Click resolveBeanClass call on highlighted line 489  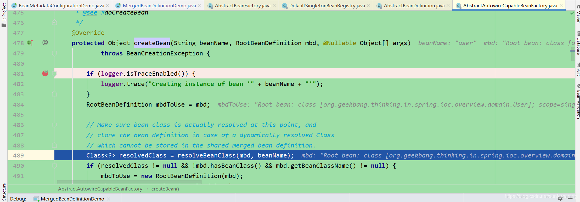click(x=206, y=155)
